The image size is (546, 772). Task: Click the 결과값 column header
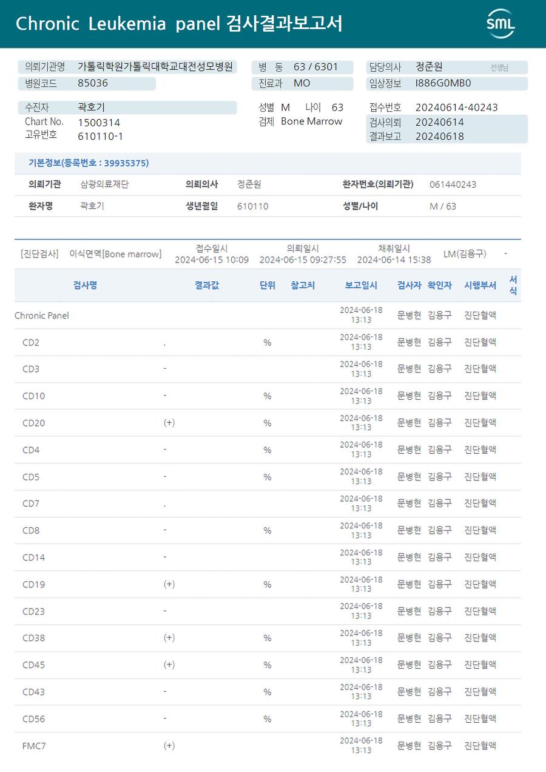[206, 285]
